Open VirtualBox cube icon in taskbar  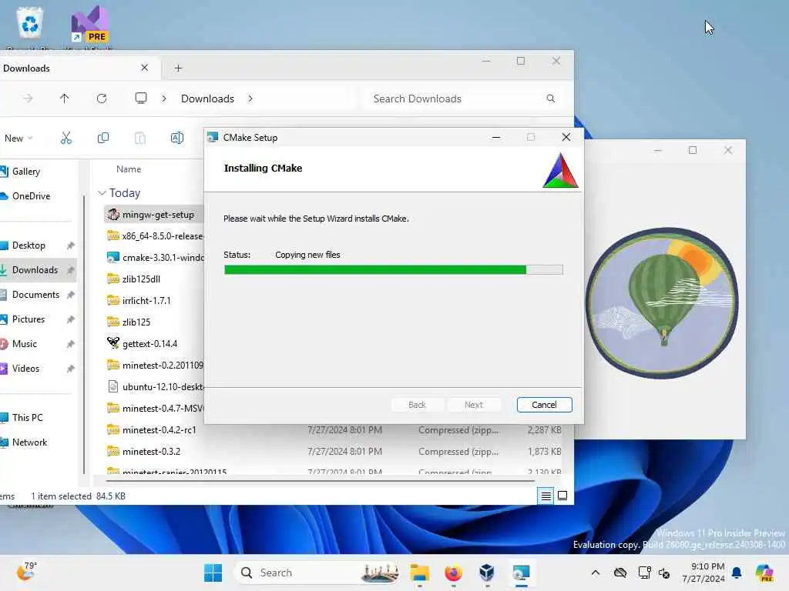click(487, 573)
